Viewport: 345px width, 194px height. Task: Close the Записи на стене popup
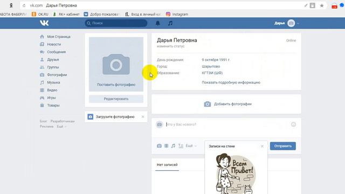[x=262, y=146]
